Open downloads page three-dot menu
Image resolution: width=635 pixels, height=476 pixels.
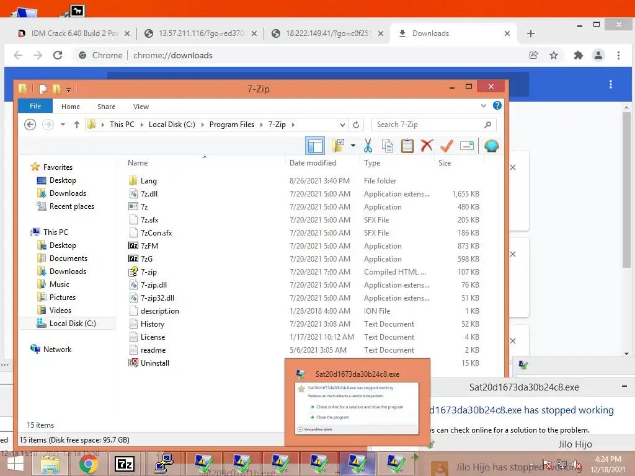(x=611, y=84)
